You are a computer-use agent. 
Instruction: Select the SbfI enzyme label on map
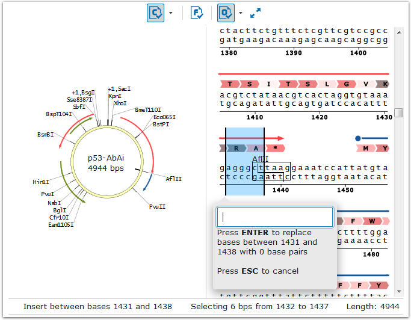(x=79, y=106)
